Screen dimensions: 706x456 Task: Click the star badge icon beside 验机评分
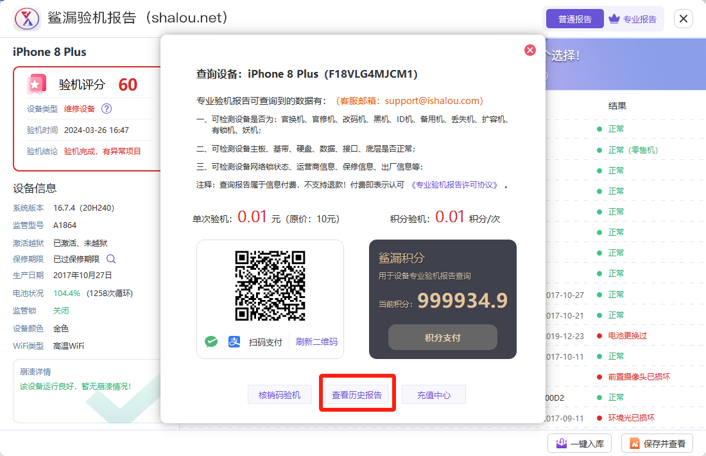(x=37, y=84)
